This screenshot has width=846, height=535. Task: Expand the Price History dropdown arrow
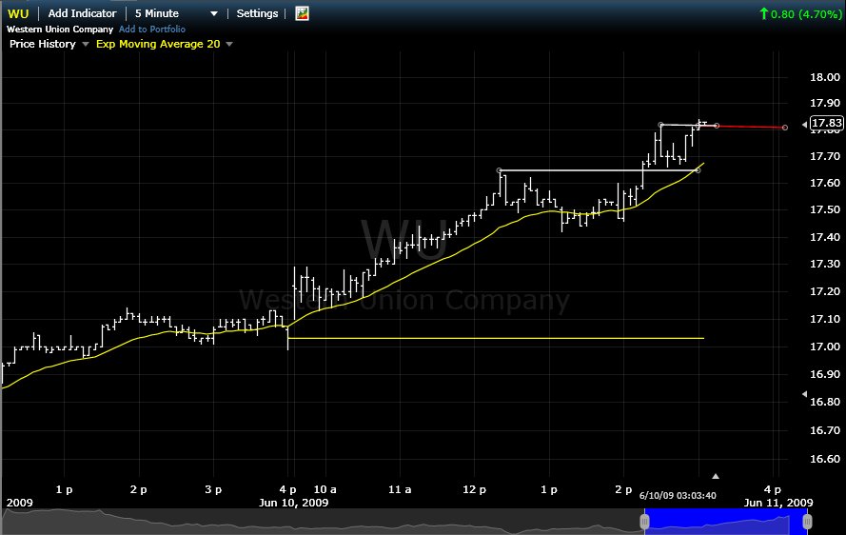point(86,45)
